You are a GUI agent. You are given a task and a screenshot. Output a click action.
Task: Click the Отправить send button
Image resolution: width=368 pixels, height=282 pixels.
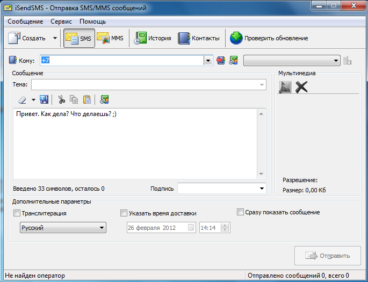click(328, 256)
